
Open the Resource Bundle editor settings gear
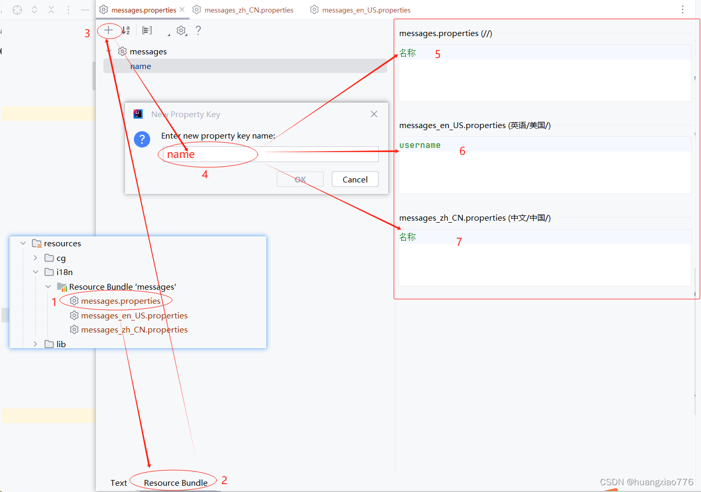pyautogui.click(x=182, y=30)
